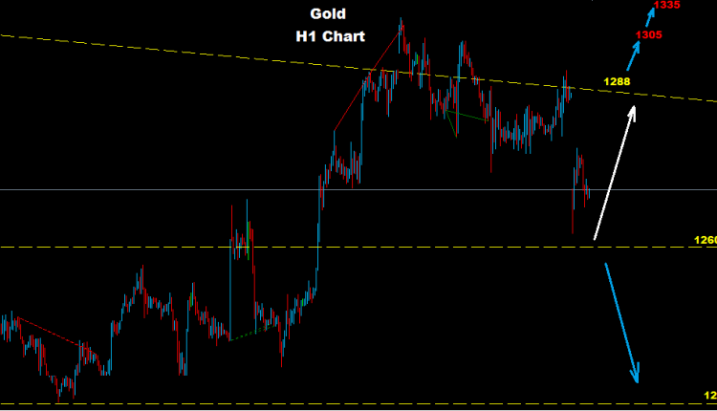This screenshot has width=717, height=411.
Task: Select the 1305 target label
Action: point(649,34)
